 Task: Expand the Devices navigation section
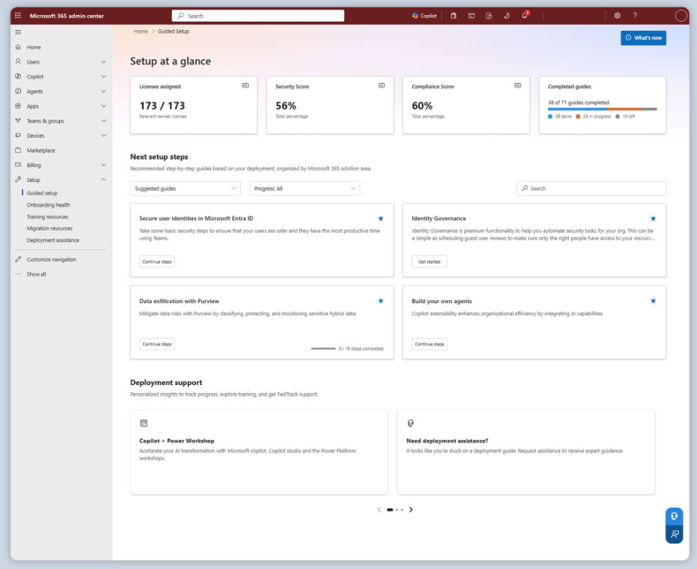click(103, 136)
